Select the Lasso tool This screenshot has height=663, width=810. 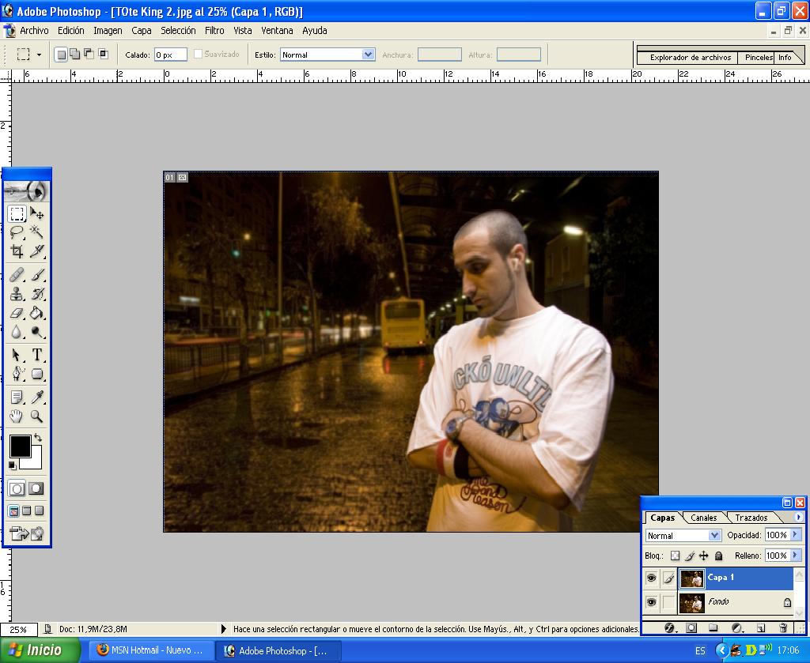[x=17, y=232]
